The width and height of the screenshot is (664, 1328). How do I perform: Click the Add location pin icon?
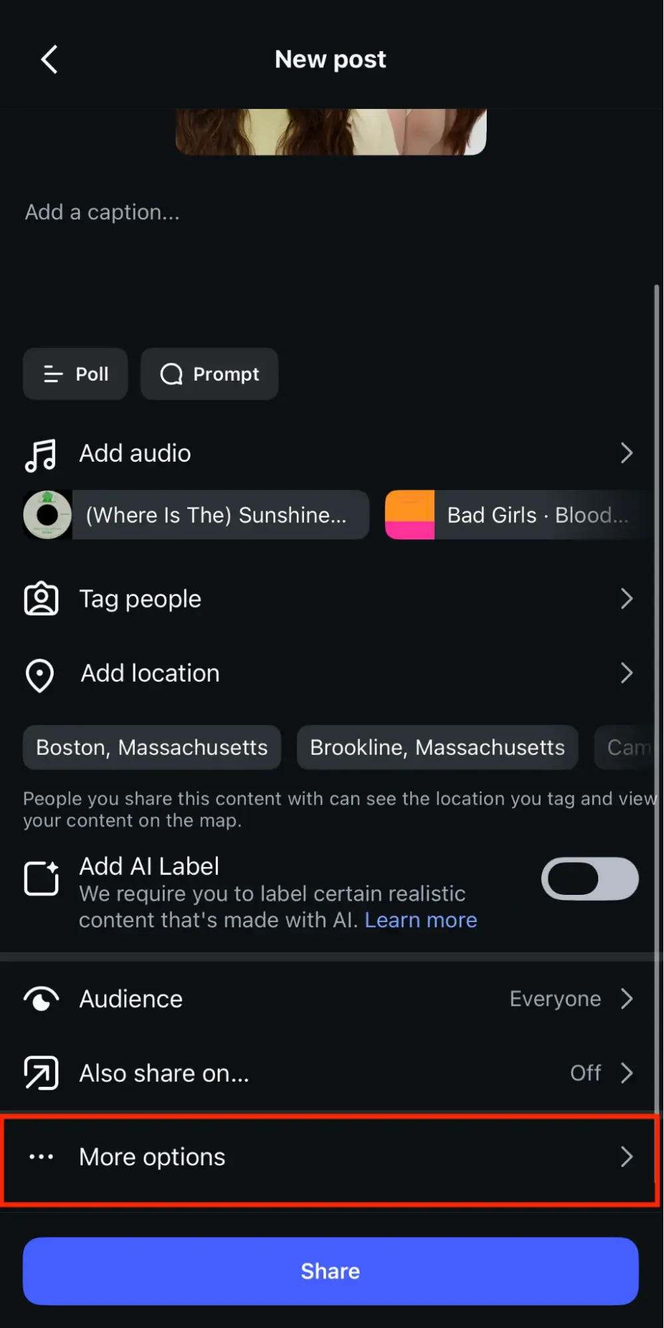click(40, 674)
